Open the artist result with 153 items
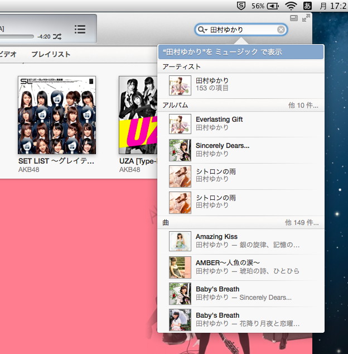This screenshot has height=354, width=348. 240,85
